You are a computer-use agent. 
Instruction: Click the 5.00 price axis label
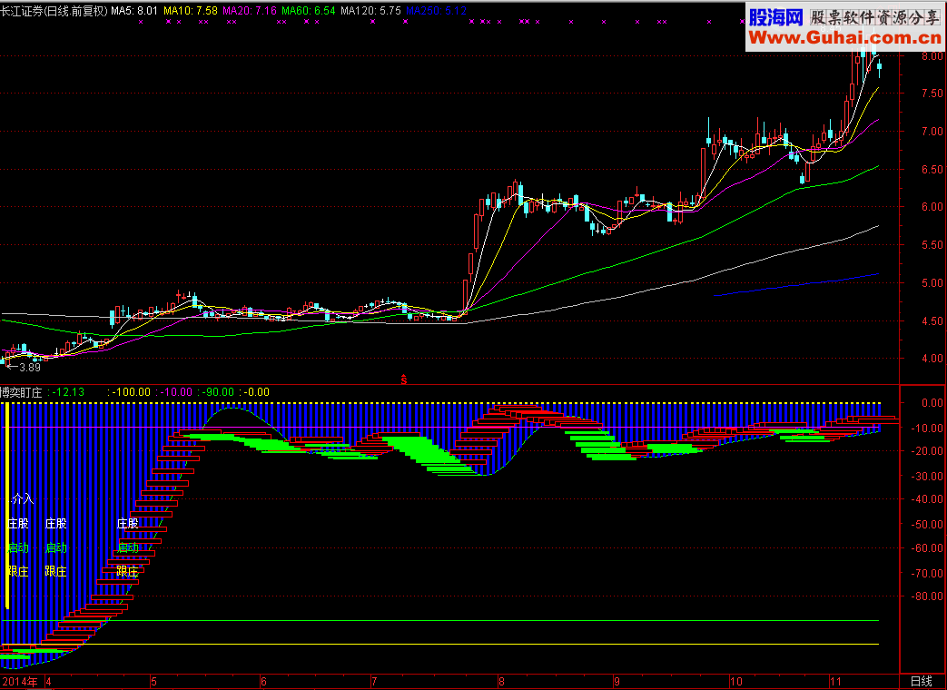[932, 283]
